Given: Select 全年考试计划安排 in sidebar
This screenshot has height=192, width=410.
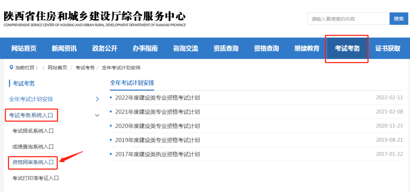Looking at the screenshot, I should click(x=31, y=99).
